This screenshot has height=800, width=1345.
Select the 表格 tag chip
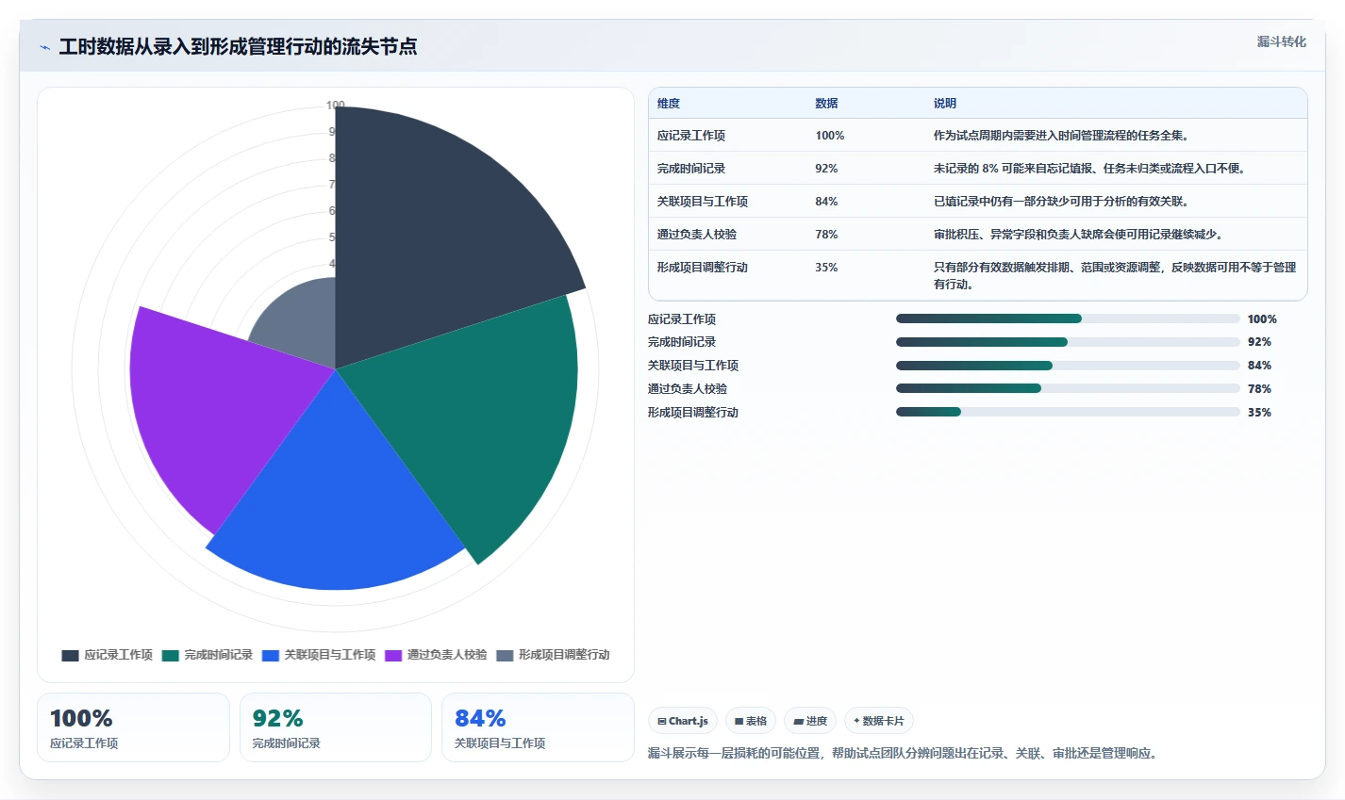(751, 721)
